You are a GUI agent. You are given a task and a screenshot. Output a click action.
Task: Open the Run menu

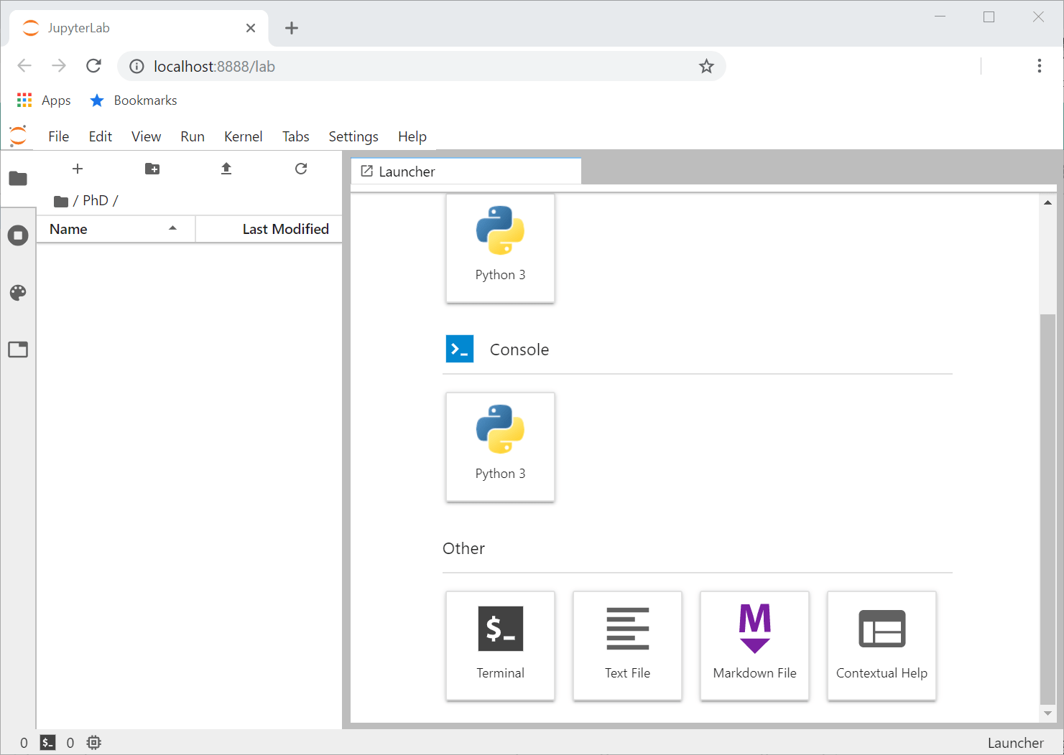(193, 136)
